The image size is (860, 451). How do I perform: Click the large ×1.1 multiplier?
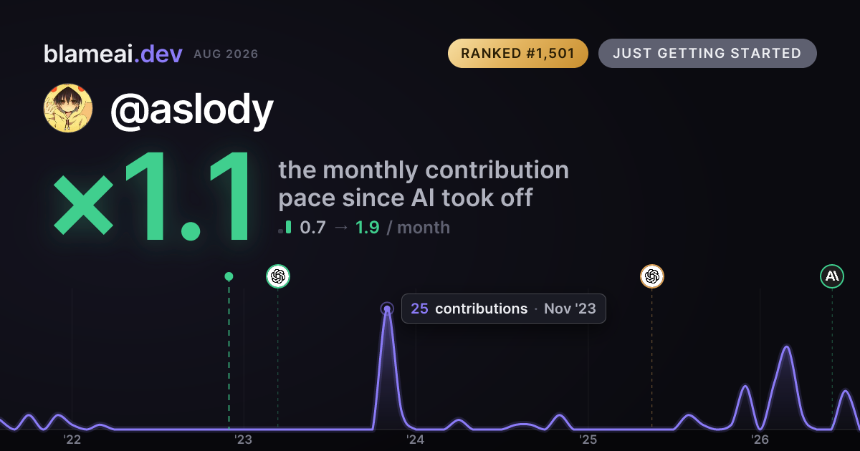(153, 198)
